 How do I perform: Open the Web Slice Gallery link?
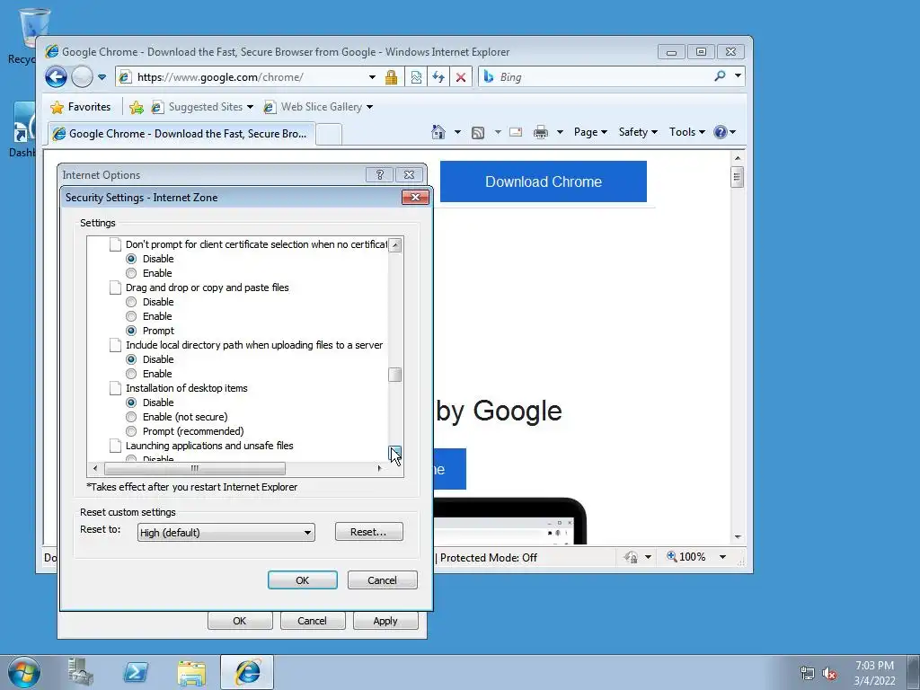pos(319,107)
